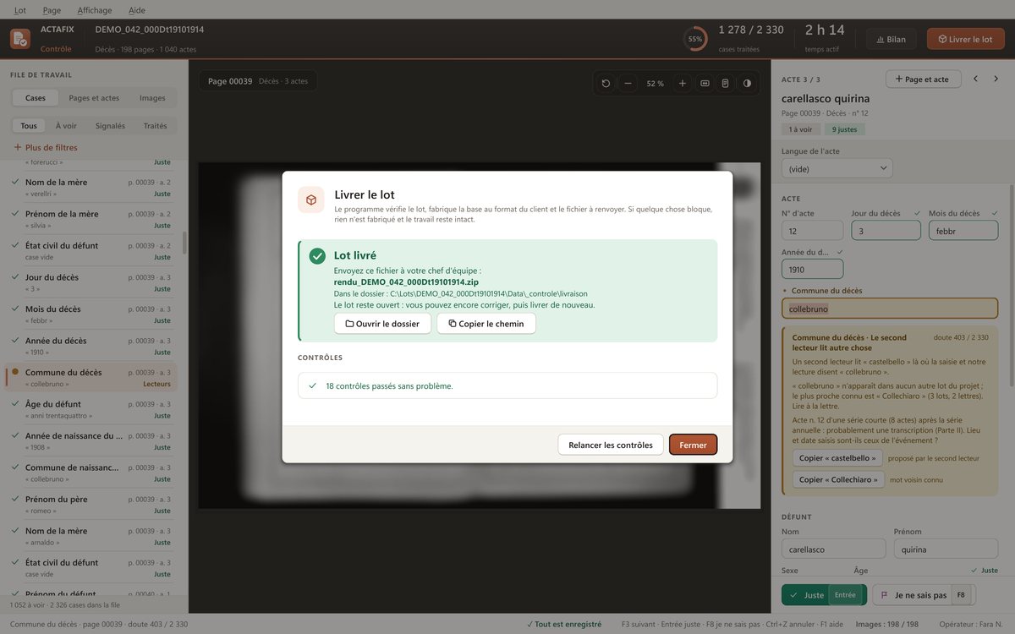Open the Lot menu
This screenshot has height=634, width=1015.
coord(20,10)
